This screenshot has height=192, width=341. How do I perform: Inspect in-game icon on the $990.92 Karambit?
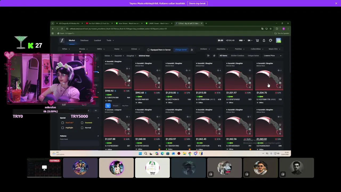128,77
